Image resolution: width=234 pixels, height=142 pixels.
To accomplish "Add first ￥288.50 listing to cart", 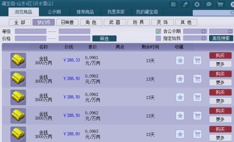I will [197, 79].
